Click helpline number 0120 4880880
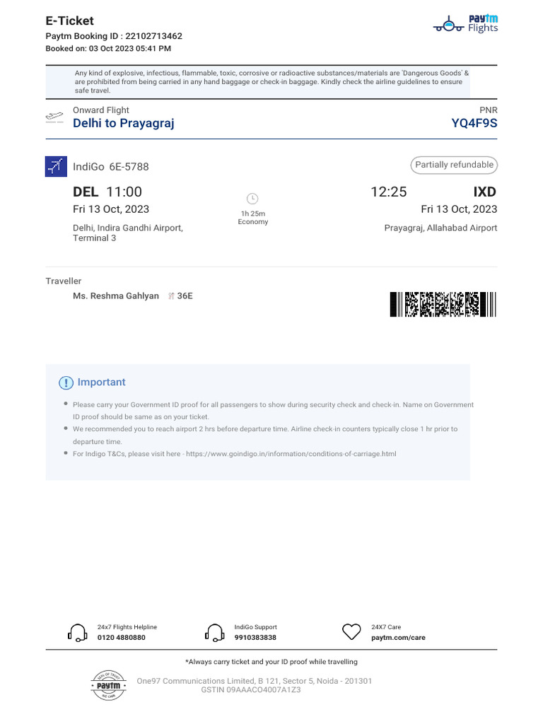543x724 pixels. coord(121,638)
